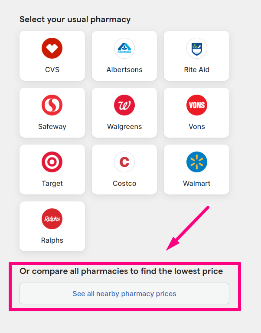The image size is (261, 333).
Task: Click the Albertsons logo icon
Action: [124, 48]
